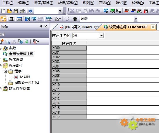Select the X001 device row
The width and height of the screenshot is (159, 133).
[x=69, y=53]
